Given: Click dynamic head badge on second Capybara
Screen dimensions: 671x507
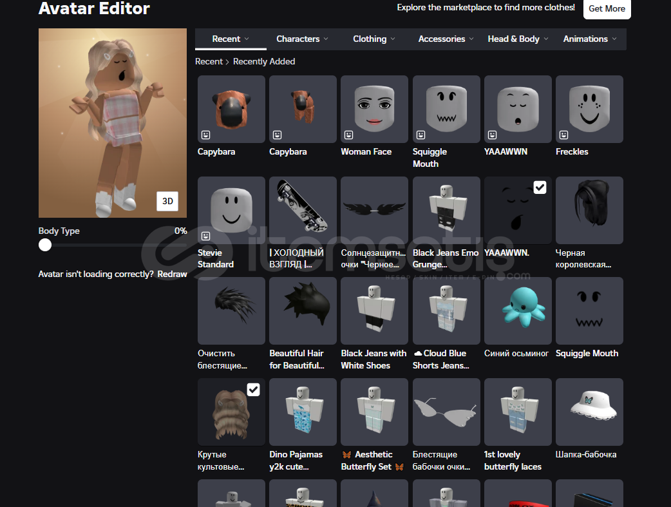Looking at the screenshot, I should pos(278,135).
